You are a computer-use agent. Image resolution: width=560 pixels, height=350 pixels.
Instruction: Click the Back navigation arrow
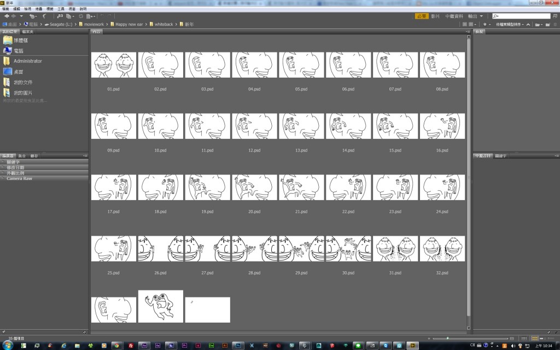7,16
